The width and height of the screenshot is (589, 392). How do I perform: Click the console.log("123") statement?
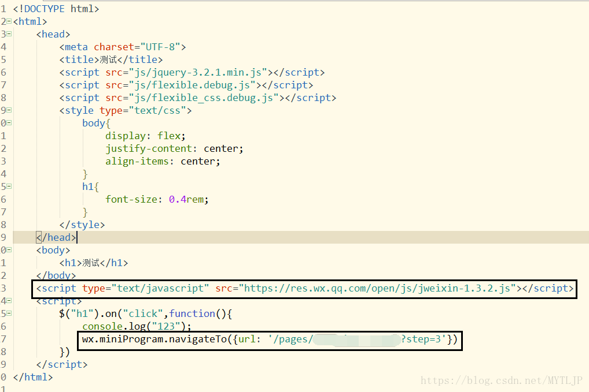[137, 326]
